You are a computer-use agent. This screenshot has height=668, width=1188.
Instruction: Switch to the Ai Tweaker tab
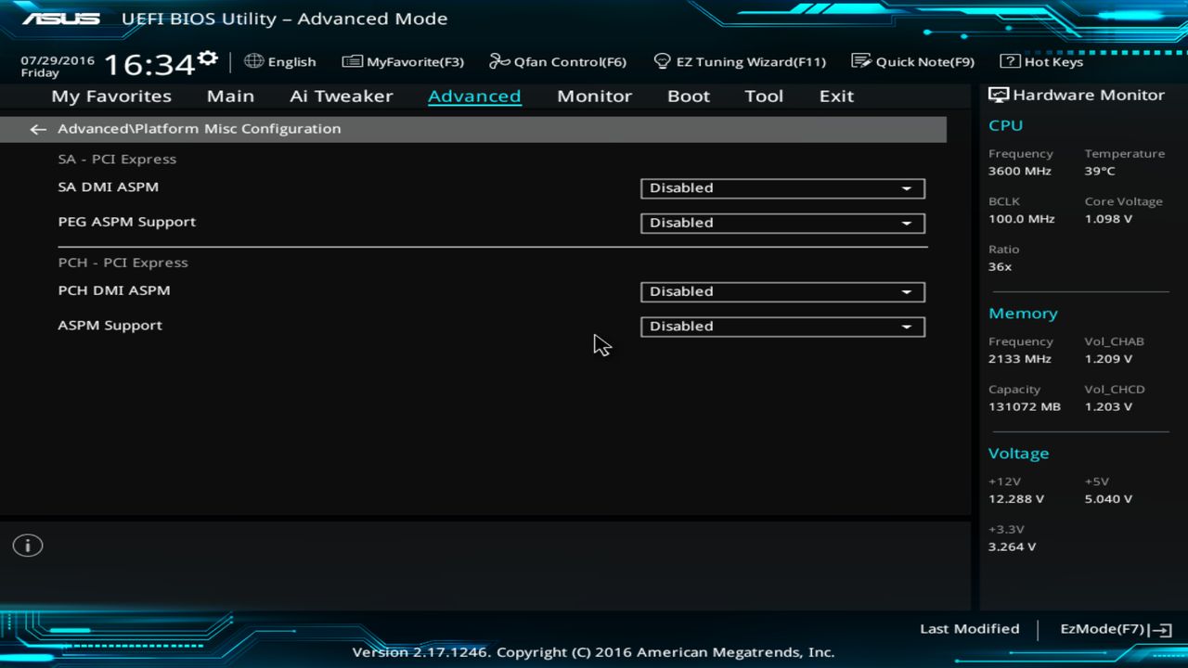tap(341, 96)
